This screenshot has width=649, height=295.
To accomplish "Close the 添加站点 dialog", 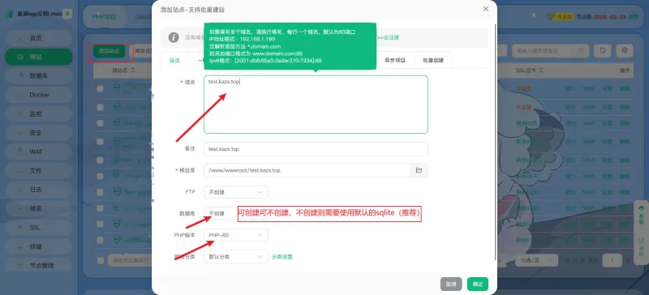I will [x=486, y=9].
